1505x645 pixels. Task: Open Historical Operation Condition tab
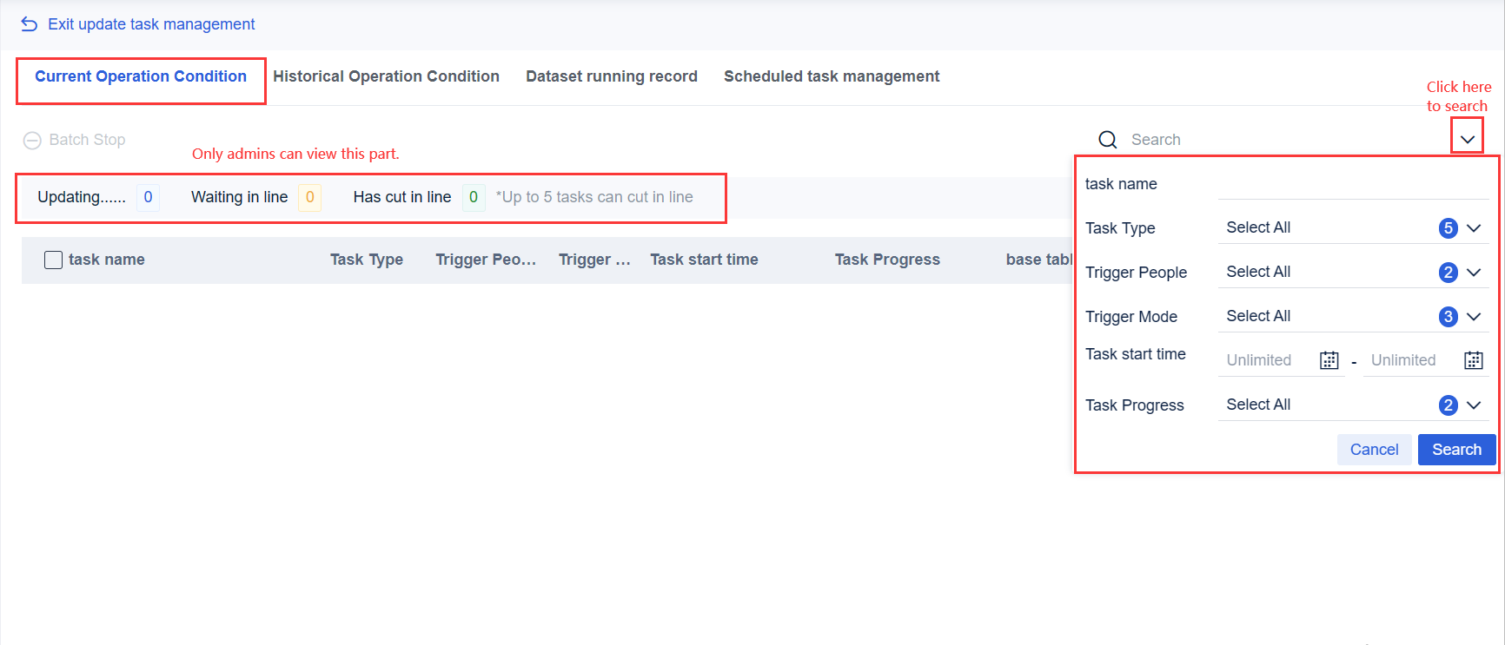[386, 76]
